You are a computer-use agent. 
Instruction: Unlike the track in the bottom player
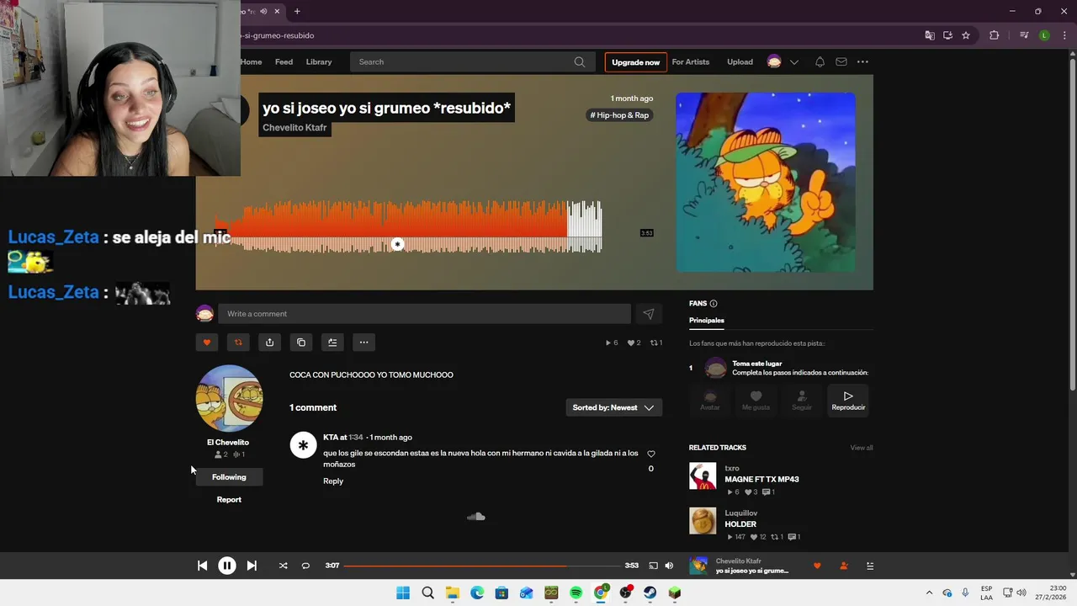click(x=817, y=566)
